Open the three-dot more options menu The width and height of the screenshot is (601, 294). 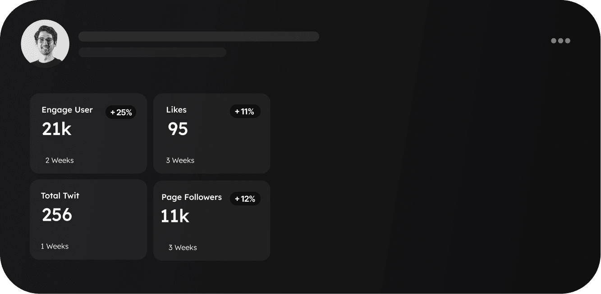coord(560,41)
